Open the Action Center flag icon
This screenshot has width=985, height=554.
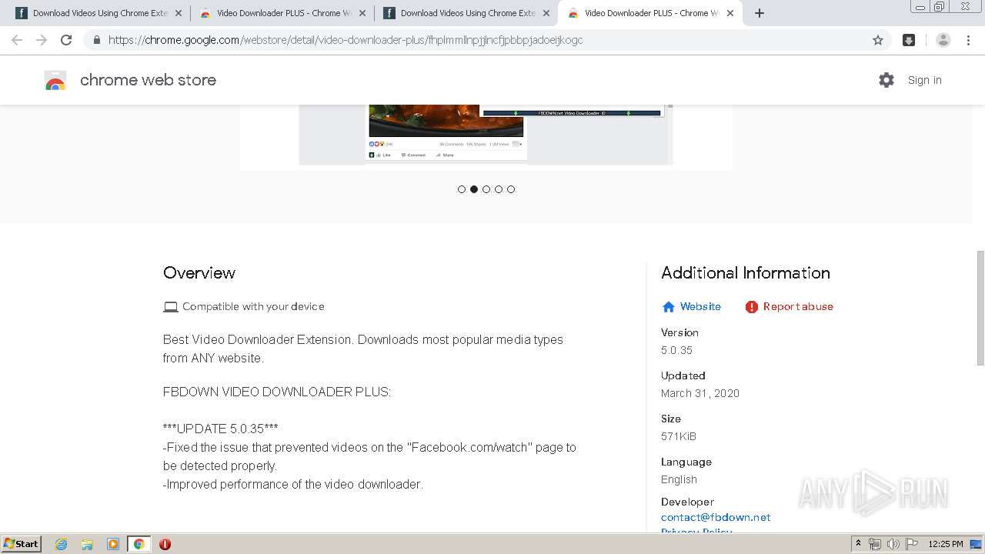(x=911, y=544)
